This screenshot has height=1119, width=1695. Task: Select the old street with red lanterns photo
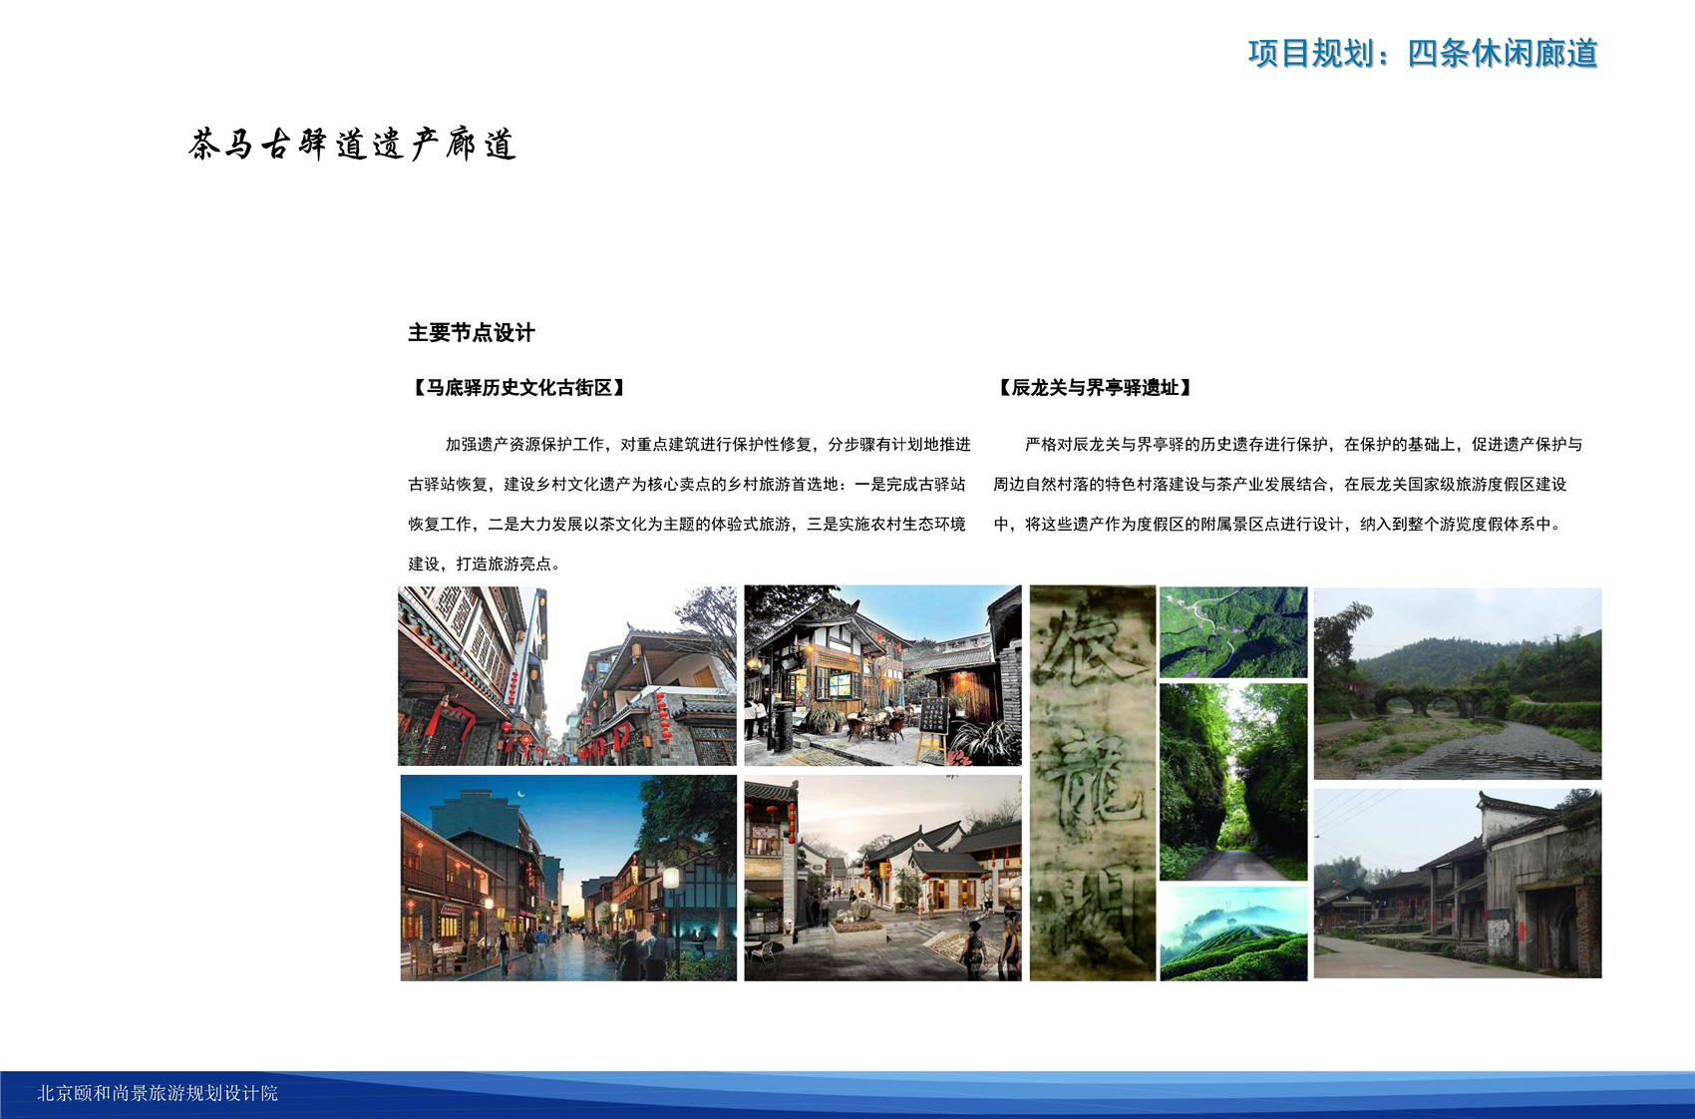pos(567,676)
